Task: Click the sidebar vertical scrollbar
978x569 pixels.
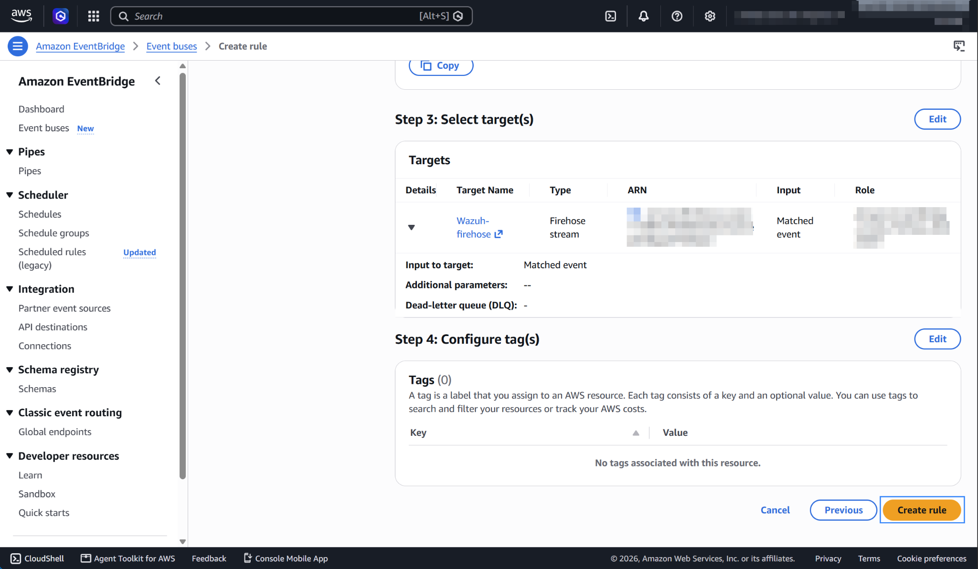Action: (x=182, y=275)
